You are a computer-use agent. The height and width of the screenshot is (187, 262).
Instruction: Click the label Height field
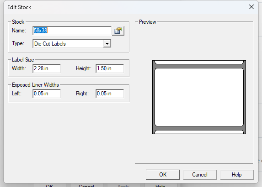pyautogui.click(x=110, y=68)
